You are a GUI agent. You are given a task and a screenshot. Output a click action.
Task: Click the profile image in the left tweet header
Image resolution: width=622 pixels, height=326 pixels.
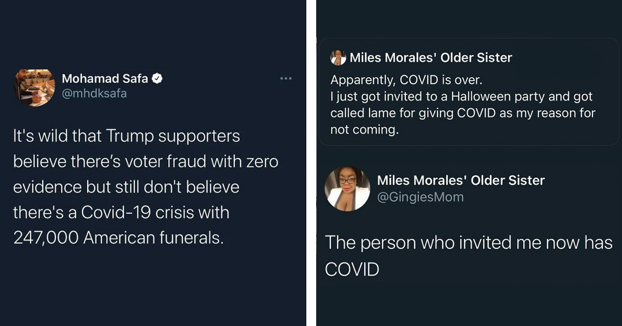click(34, 86)
